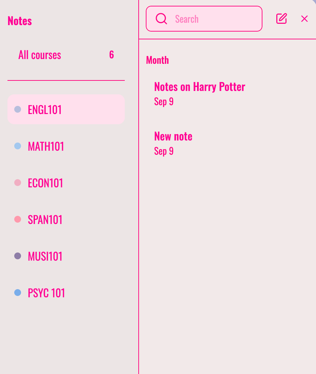Switch to SPAN101 course
316x374 pixels.
(66, 219)
